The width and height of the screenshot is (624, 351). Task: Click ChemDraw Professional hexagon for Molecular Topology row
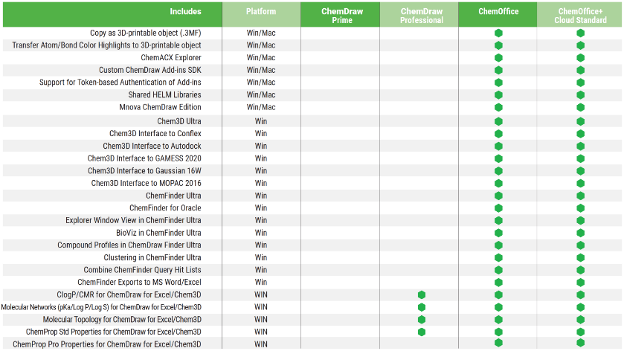point(422,320)
